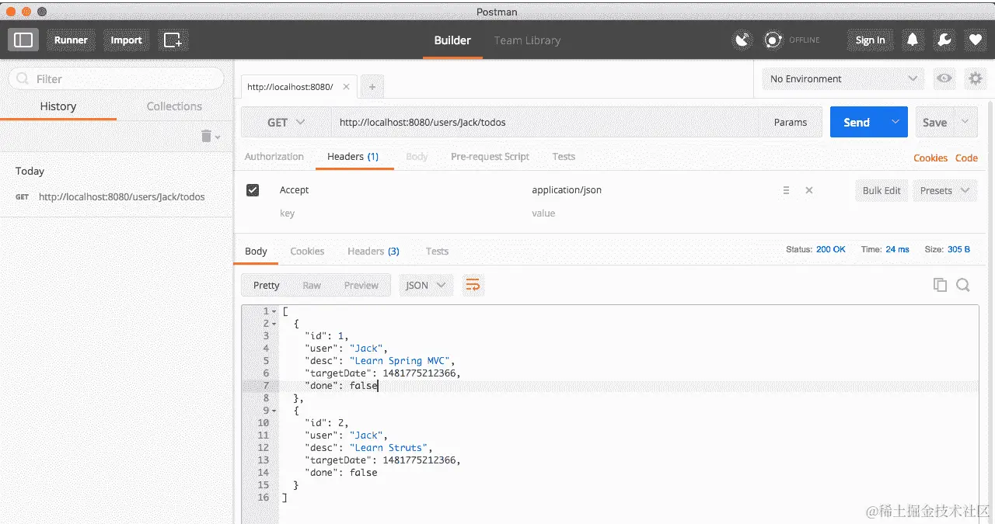Viewport: 995px width, 524px height.
Task: Open the response Headers (3) tab
Action: tap(373, 251)
